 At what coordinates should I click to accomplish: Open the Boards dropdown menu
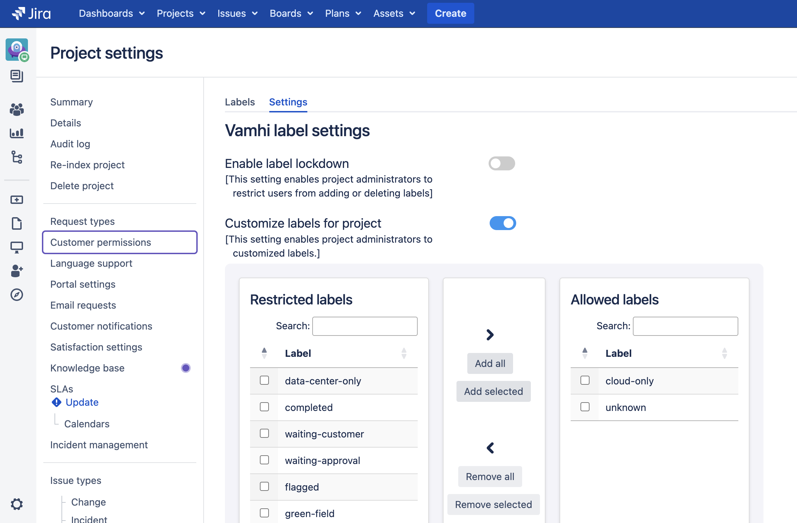pyautogui.click(x=291, y=13)
